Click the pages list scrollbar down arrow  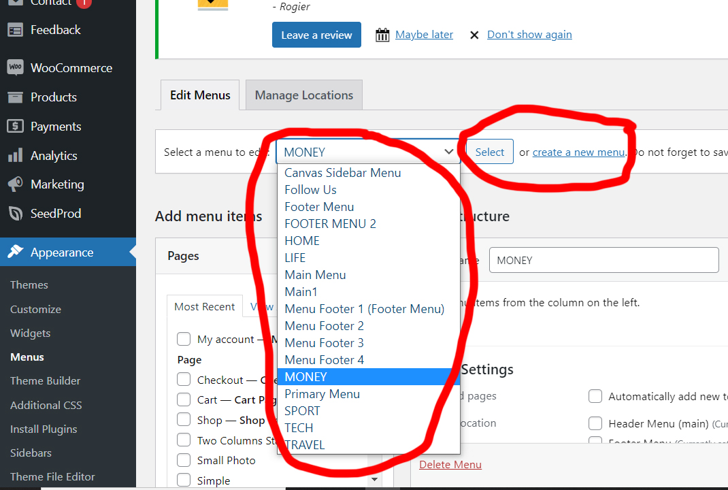[x=375, y=480]
